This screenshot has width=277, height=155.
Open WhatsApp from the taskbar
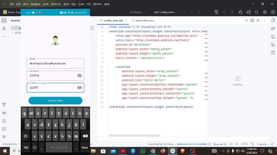point(143,151)
